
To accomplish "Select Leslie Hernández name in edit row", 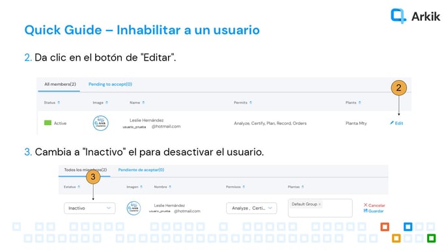I will [x=169, y=205].
